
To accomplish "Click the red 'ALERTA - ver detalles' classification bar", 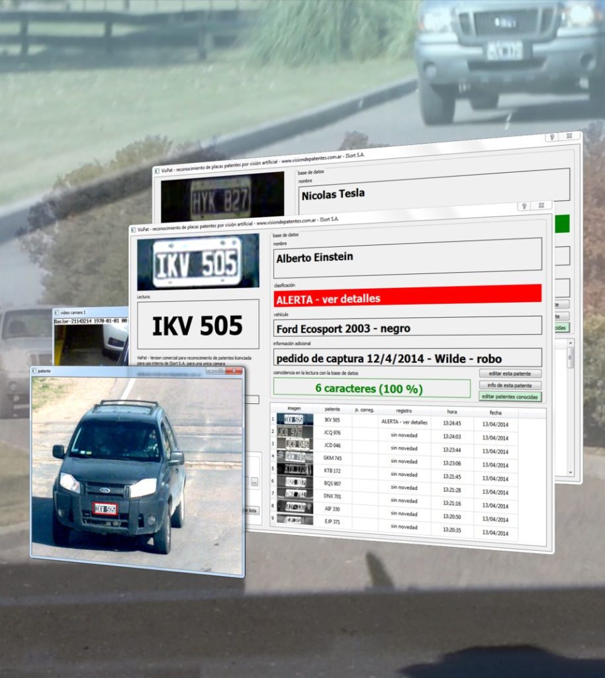I will click(x=408, y=296).
